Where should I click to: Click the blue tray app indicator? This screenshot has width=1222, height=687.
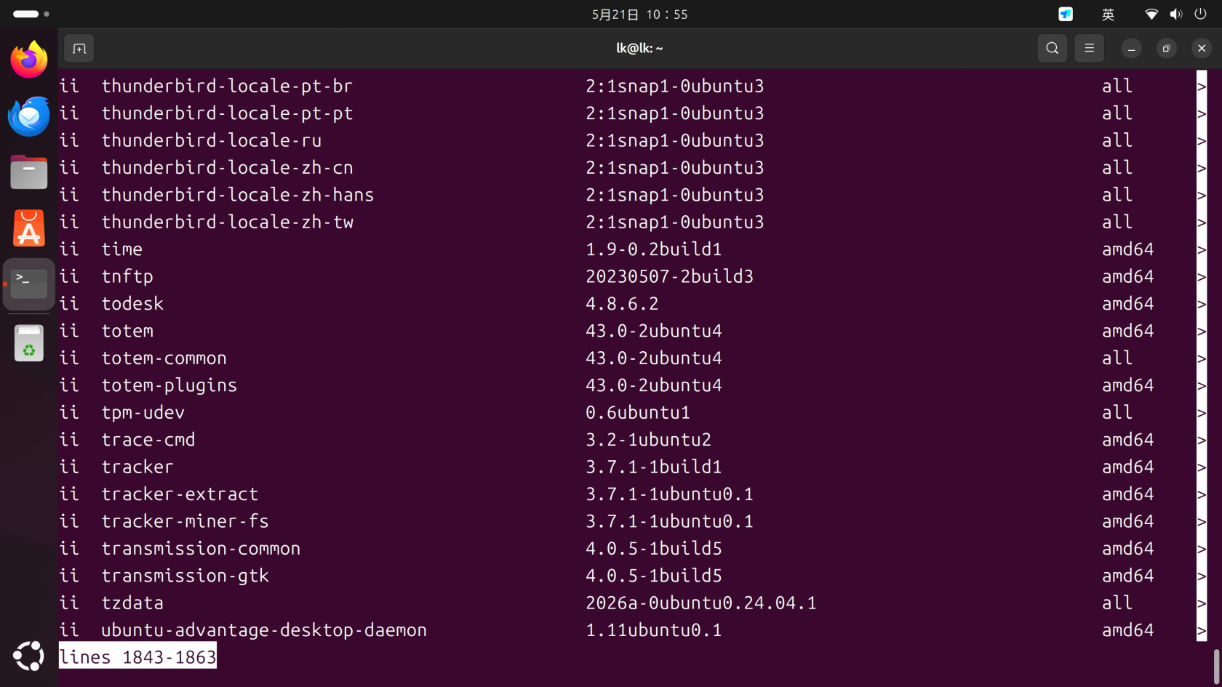coord(1066,14)
